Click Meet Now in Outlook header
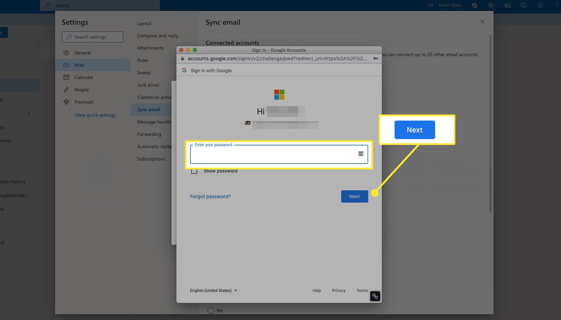 tap(450, 5)
